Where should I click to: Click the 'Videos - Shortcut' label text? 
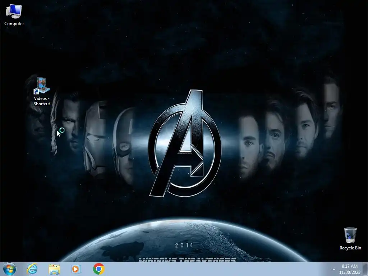point(42,101)
